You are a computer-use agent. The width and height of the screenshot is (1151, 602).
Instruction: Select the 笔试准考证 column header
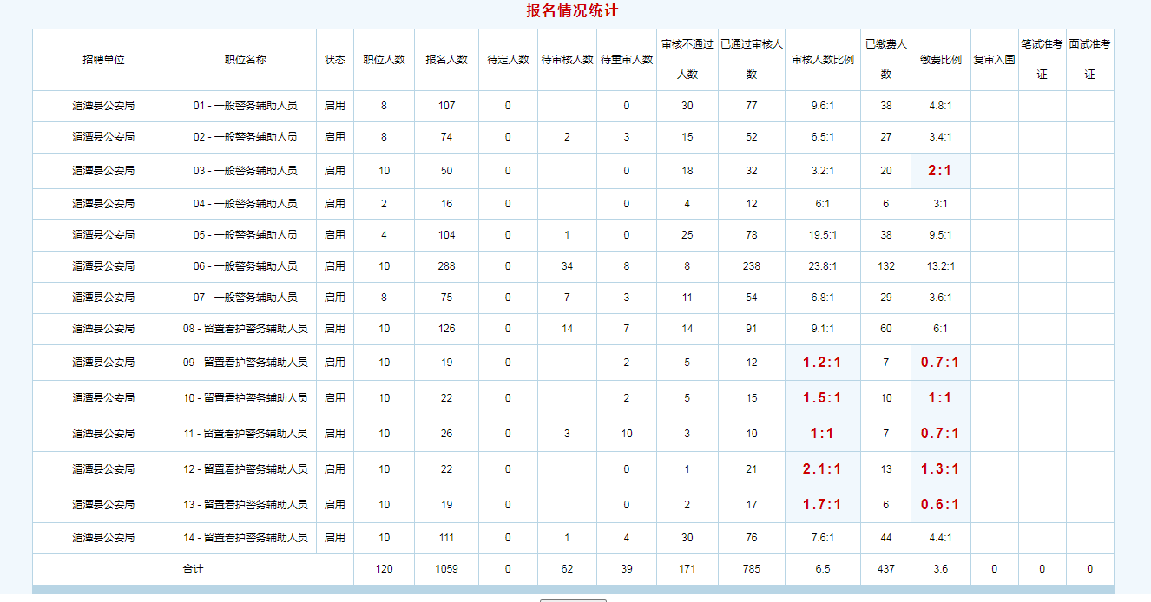1042,59
